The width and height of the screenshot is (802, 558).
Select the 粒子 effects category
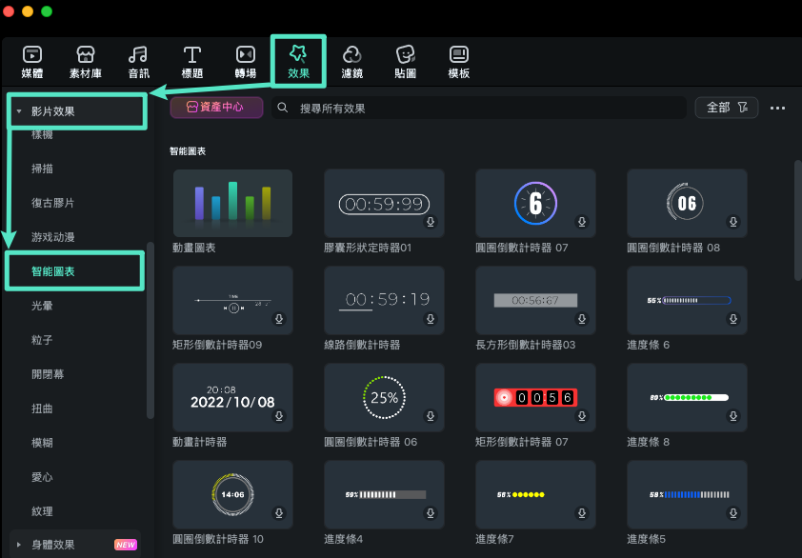(42, 342)
